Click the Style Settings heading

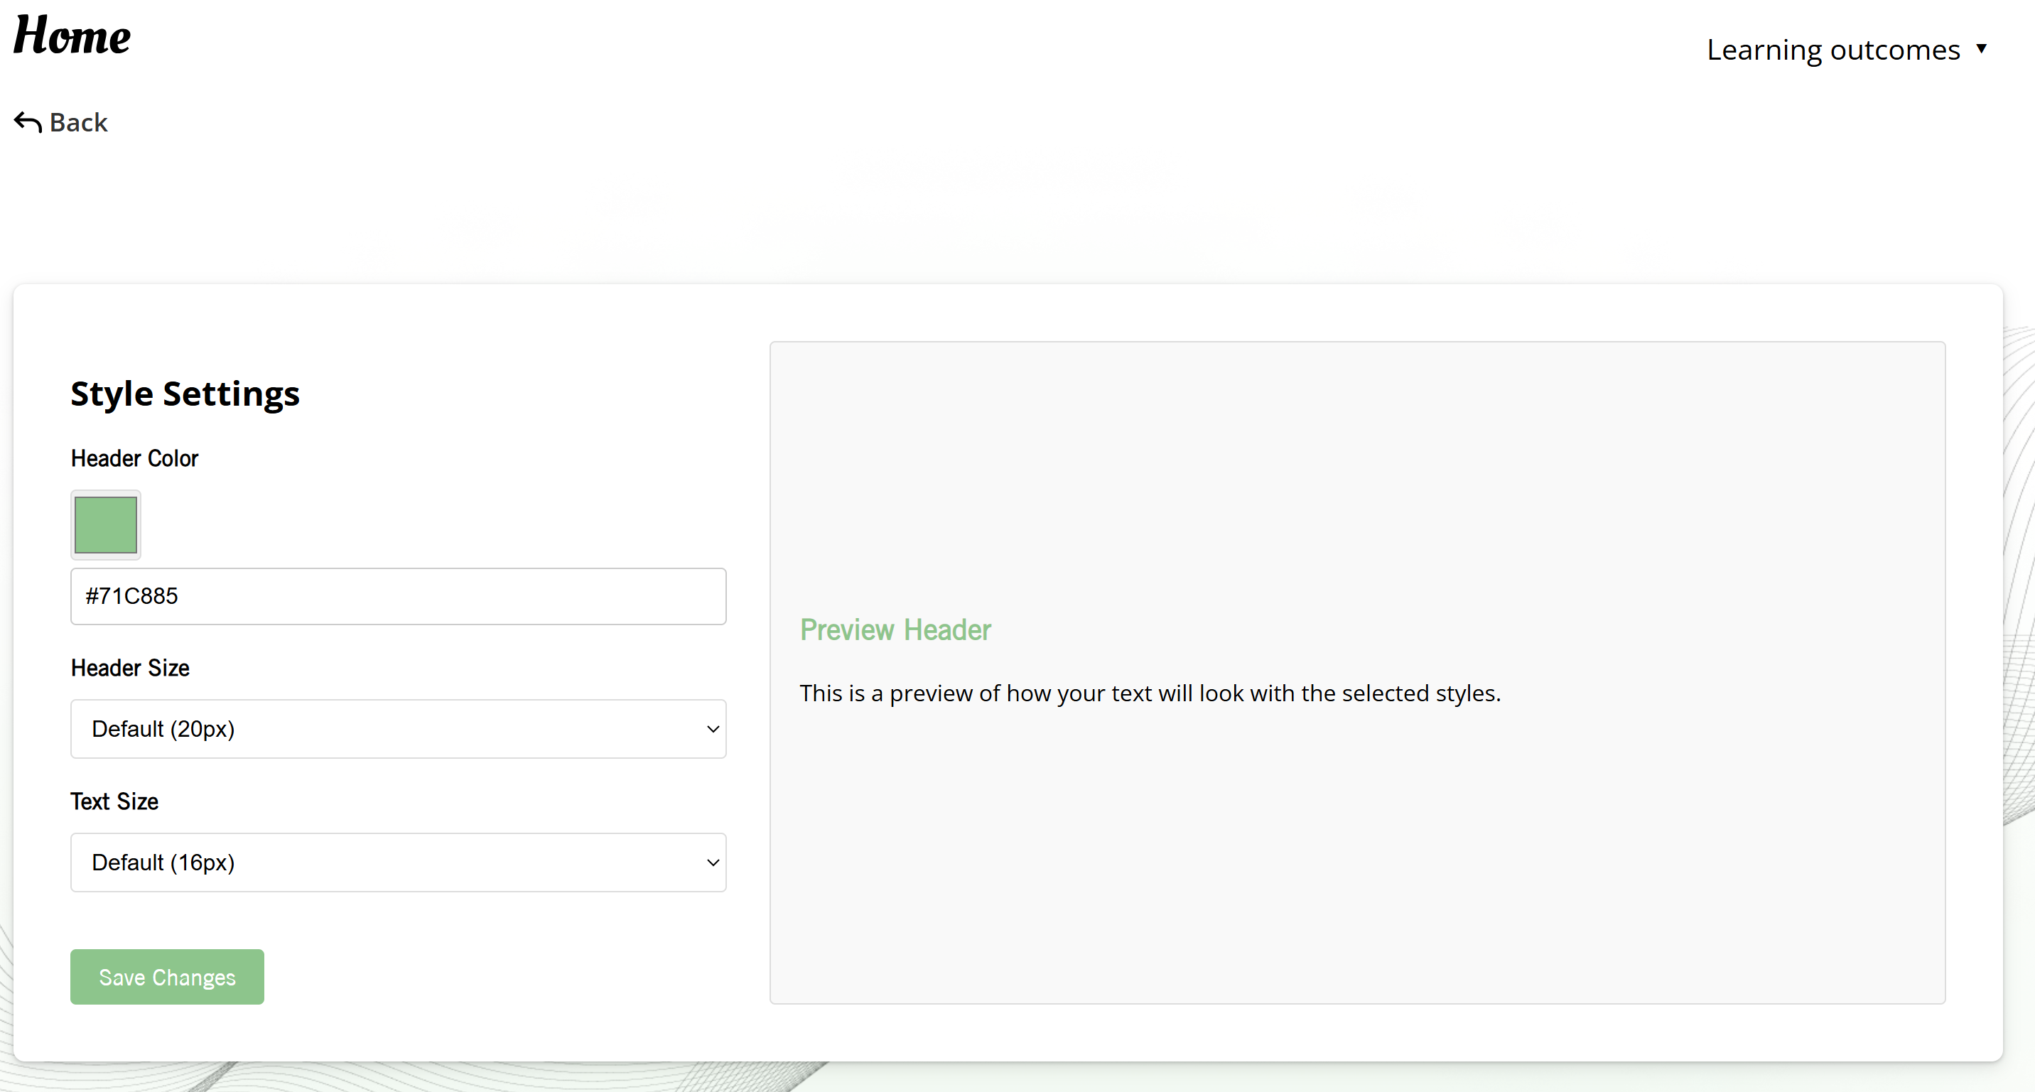coord(185,394)
